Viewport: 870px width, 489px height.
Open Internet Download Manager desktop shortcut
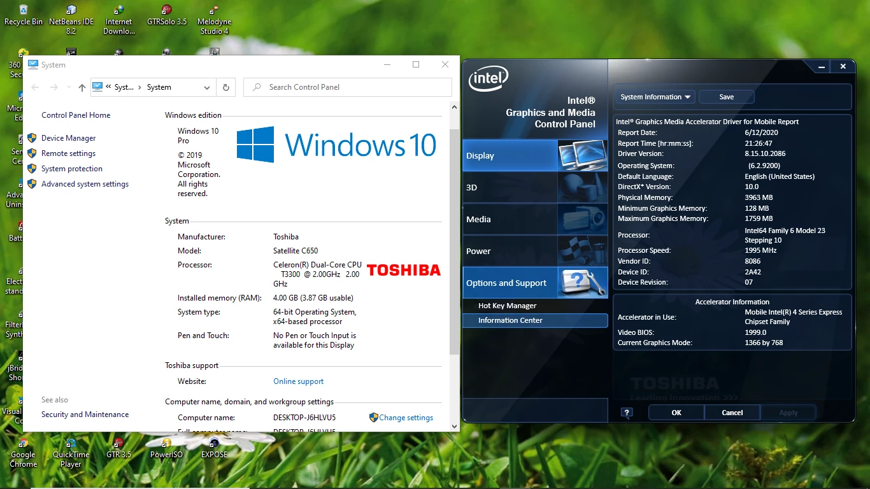point(119,19)
